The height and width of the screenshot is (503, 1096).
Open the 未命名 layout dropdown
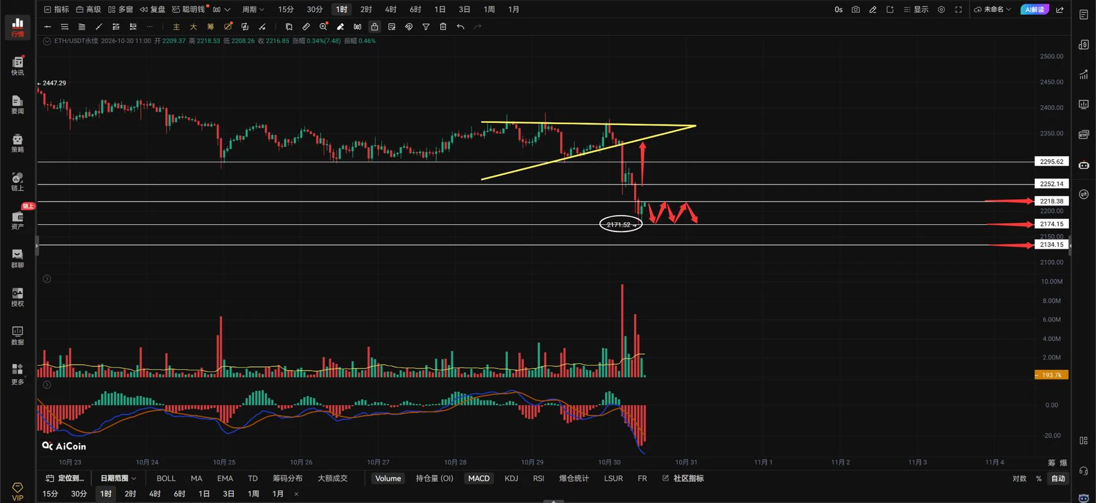point(993,10)
